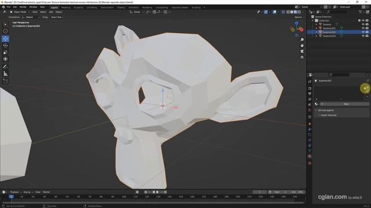Open the outliner filter dropdown

pyautogui.click(x=362, y=12)
